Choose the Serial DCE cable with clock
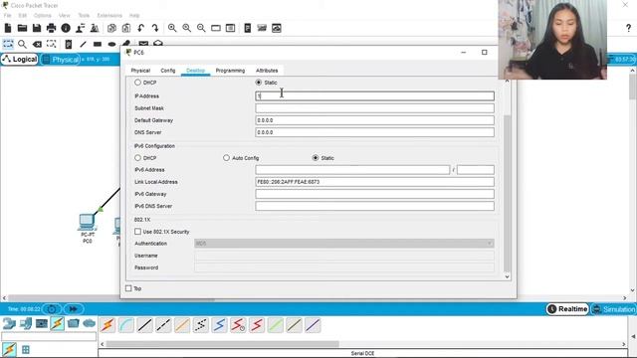637x358 pixels. (x=238, y=325)
